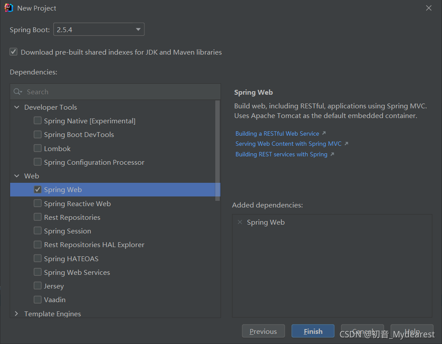This screenshot has height=344, width=442.
Task: Select Spring Web in added dependencies list
Action: coord(266,222)
